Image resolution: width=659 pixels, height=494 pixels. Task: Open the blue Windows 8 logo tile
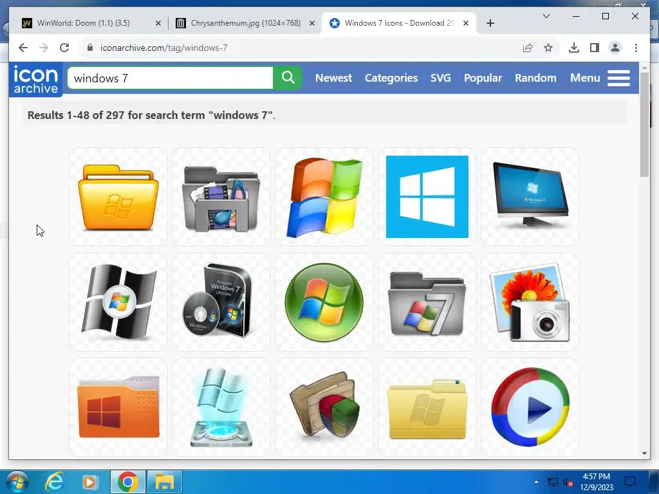(427, 197)
